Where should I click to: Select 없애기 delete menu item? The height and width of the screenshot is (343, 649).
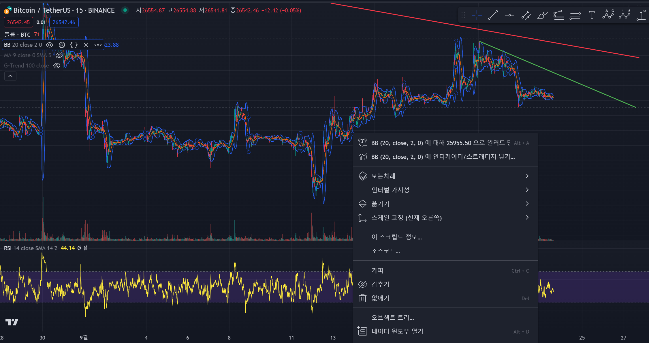tap(445, 298)
